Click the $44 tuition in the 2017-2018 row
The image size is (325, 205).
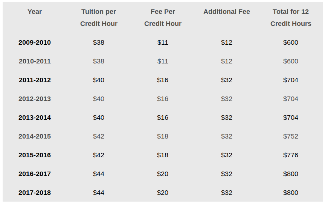coord(99,193)
